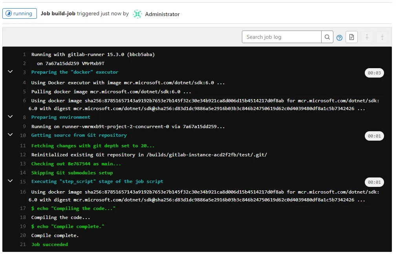Click the Preparing environment header text
Viewport: 397px width, 257px height.
(60, 117)
